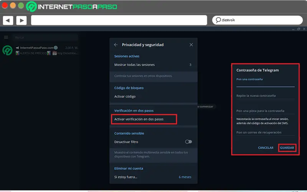Focus the Repite la nueva contraseña field
This screenshot has height=192, width=307.
pos(265,96)
